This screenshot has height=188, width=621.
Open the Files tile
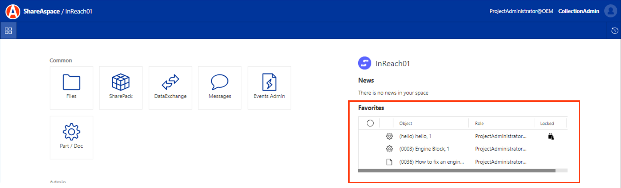coord(71,88)
